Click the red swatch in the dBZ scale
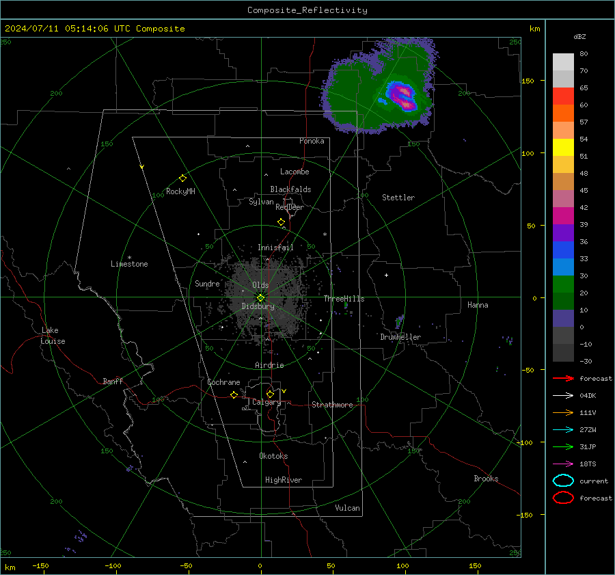This screenshot has width=615, height=575. pos(563,96)
